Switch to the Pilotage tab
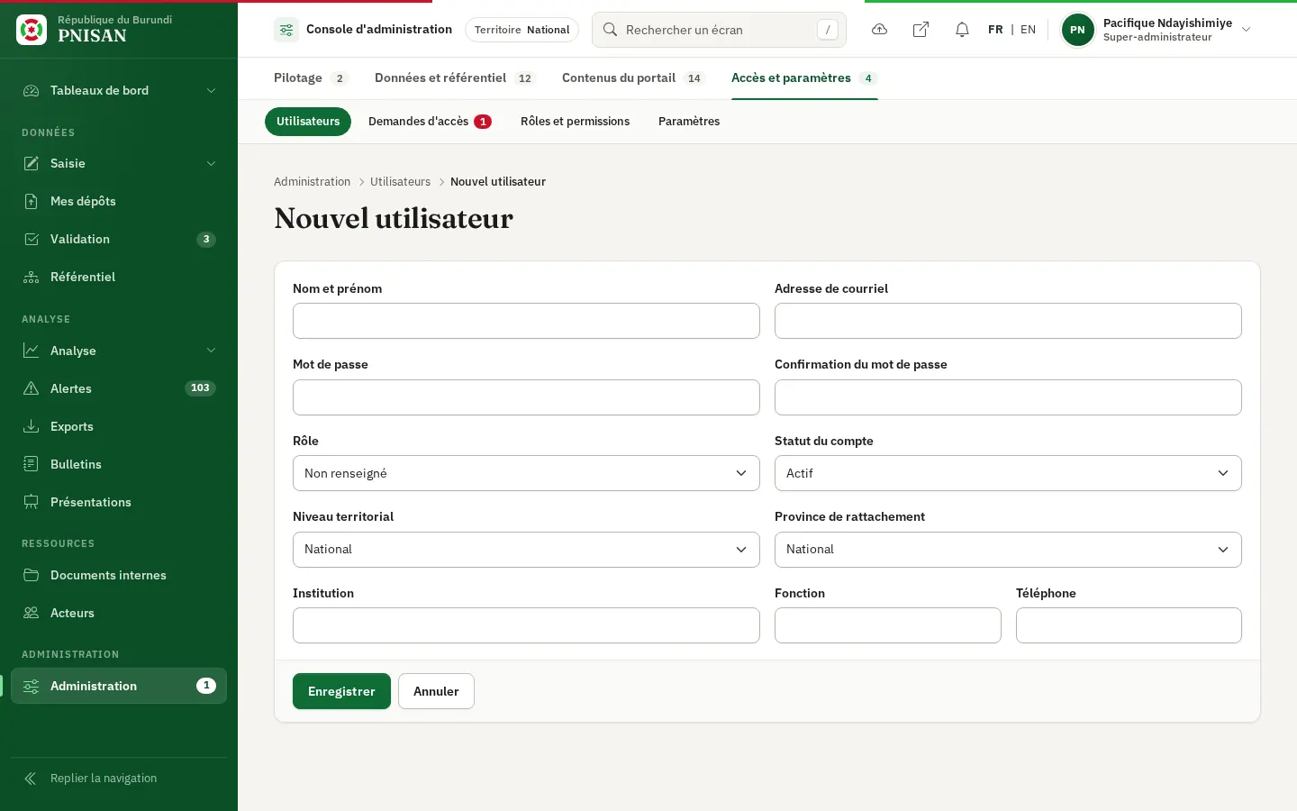Image resolution: width=1297 pixels, height=811 pixels. [x=310, y=78]
